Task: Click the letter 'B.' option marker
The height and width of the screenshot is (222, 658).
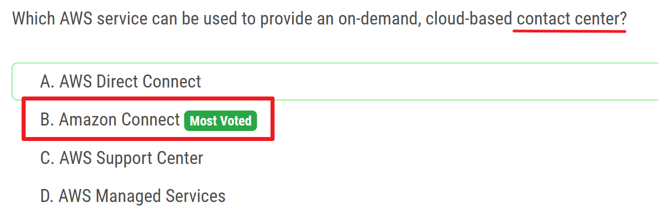Action: [x=47, y=120]
